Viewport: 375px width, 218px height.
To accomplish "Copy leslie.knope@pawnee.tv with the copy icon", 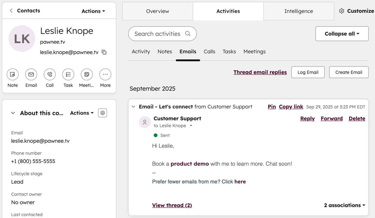I will click(104, 52).
